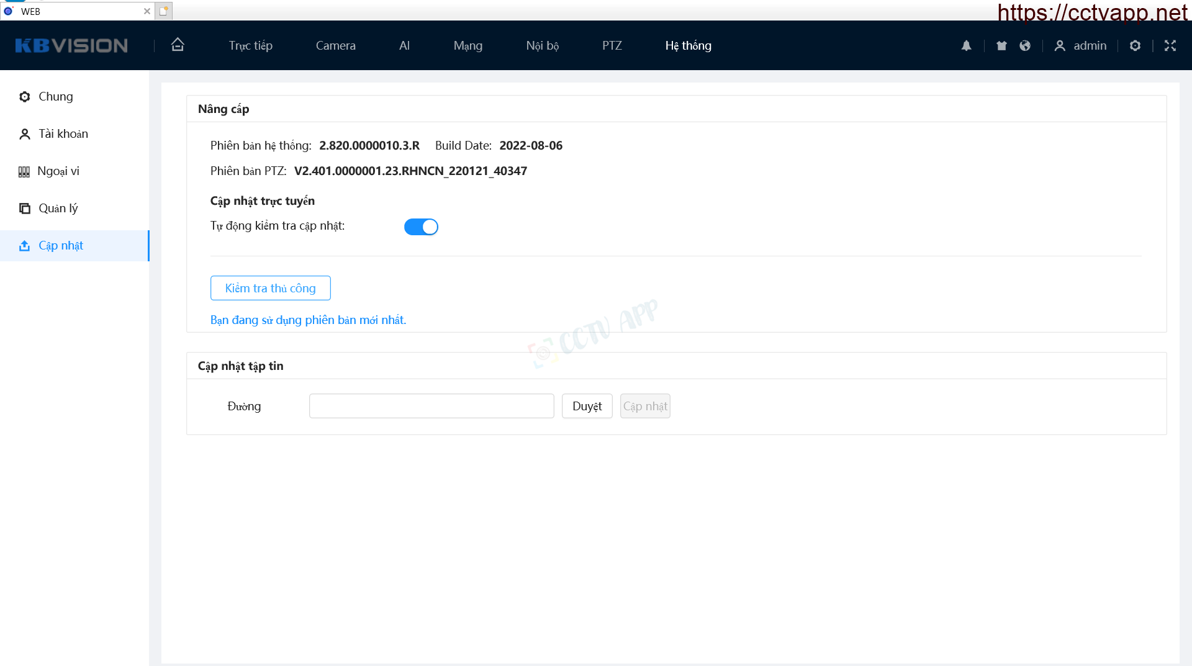Image resolution: width=1192 pixels, height=666 pixels.
Task: Open the Trực tiếp live view tab
Action: [x=250, y=45]
